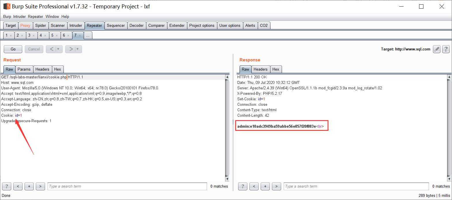Close Repeater tab 3

pos(33,35)
